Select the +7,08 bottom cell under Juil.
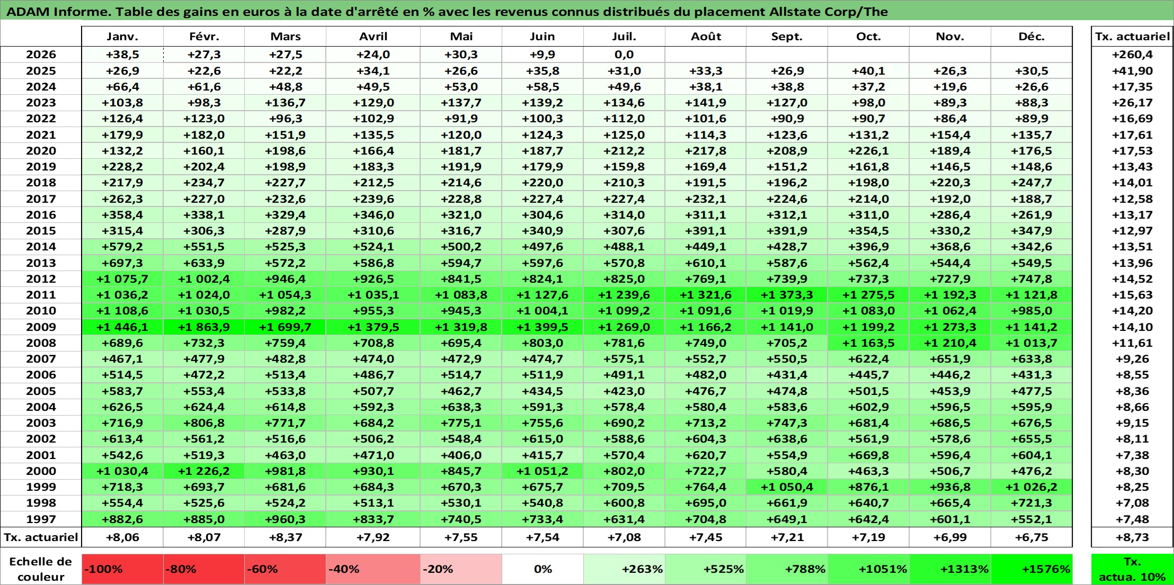 coord(625,537)
